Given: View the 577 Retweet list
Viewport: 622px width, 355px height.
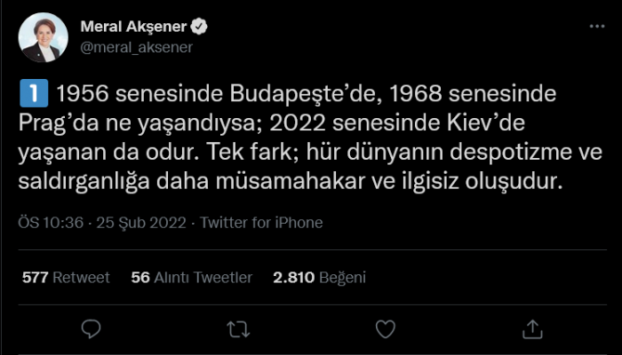Looking at the screenshot, I should pos(66,277).
